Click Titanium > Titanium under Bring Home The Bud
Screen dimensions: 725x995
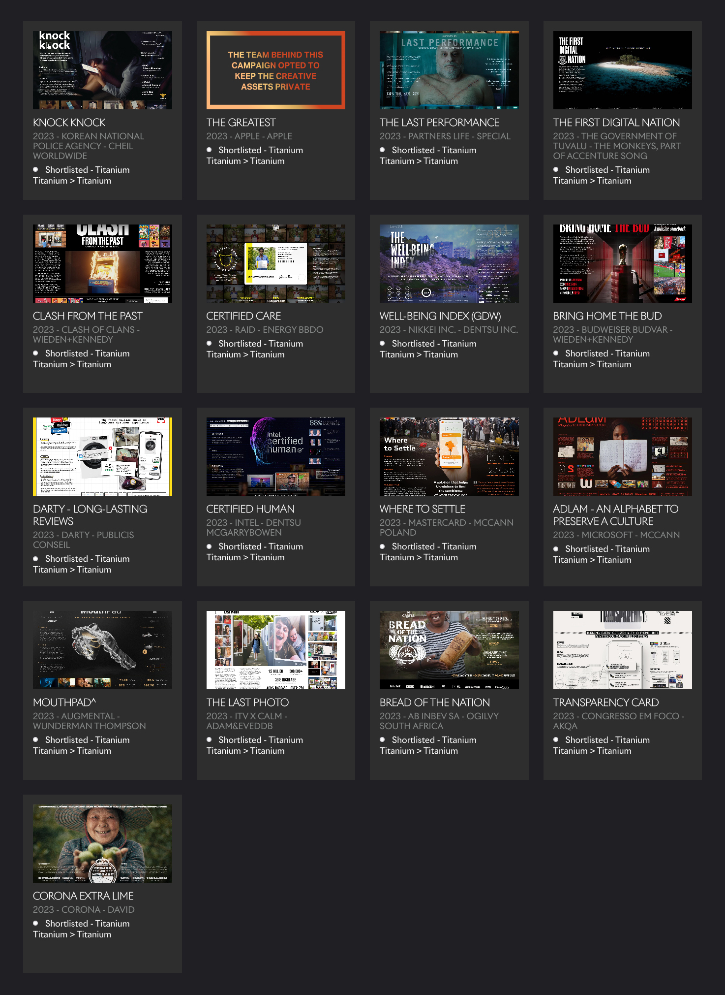[x=592, y=364]
